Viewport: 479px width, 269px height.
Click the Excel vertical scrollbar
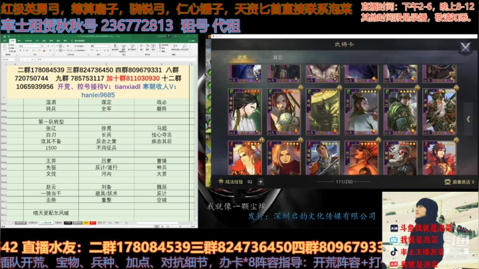pyautogui.click(x=196, y=142)
